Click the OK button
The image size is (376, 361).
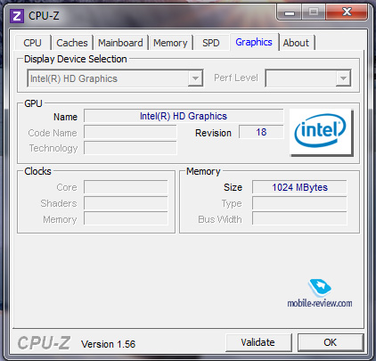pyautogui.click(x=331, y=342)
